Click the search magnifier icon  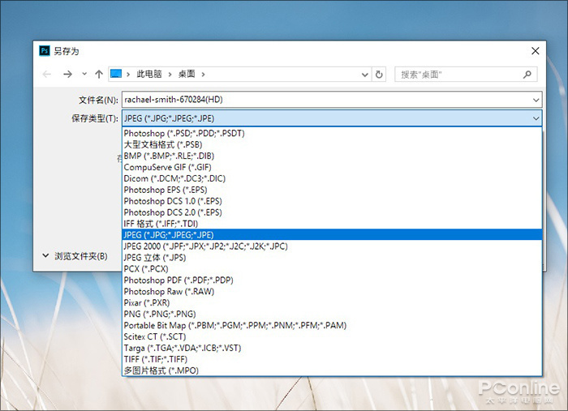(x=527, y=75)
